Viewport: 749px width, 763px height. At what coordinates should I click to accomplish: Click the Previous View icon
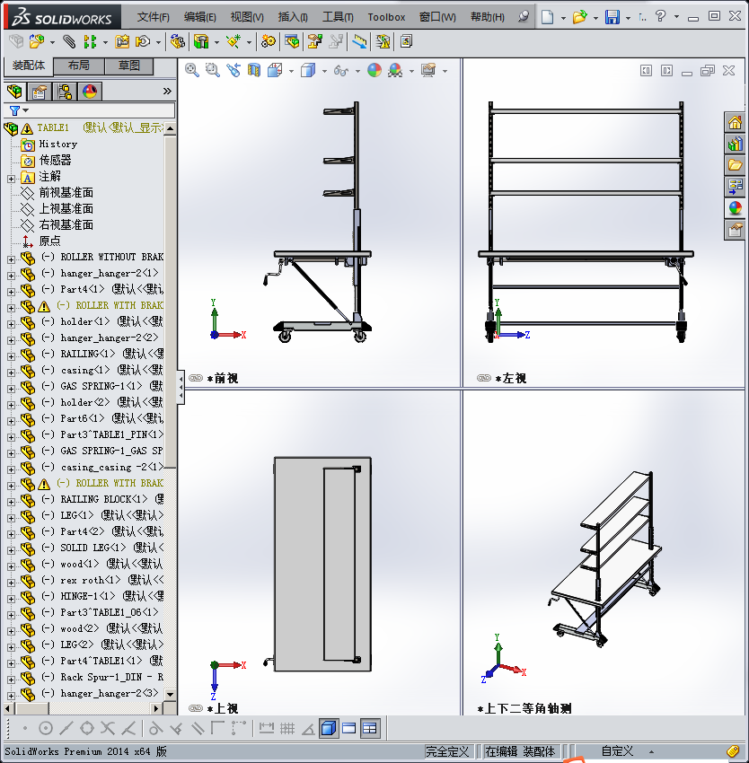pos(234,71)
